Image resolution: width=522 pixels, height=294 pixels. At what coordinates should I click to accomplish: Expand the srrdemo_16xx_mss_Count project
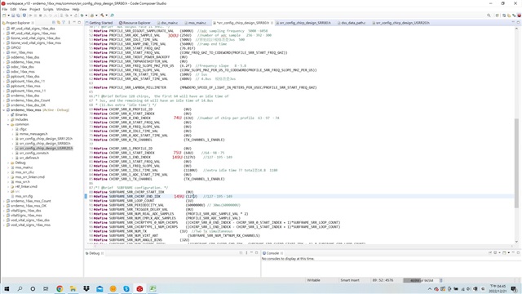[x=3, y=201]
